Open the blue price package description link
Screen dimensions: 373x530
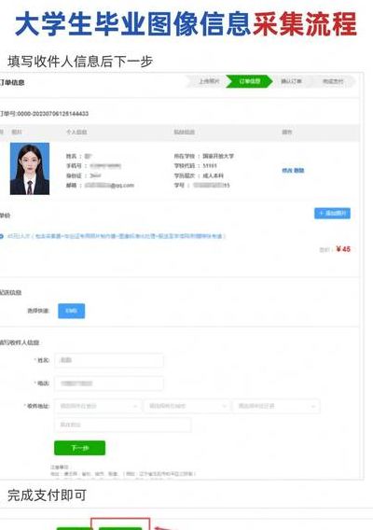click(117, 236)
